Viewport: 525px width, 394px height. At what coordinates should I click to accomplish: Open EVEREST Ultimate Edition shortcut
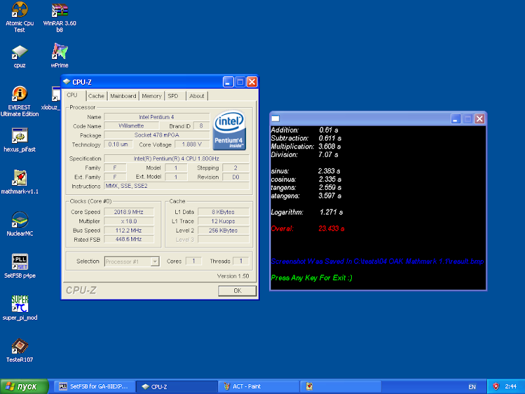tap(20, 101)
